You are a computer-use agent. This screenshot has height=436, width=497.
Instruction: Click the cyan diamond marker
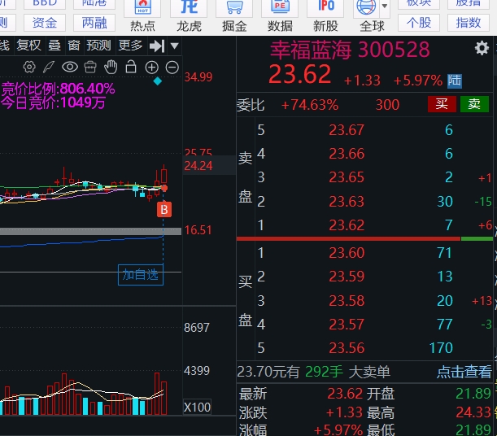click(158, 81)
